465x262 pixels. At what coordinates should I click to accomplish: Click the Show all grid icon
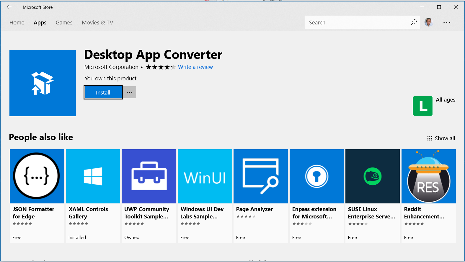point(430,138)
